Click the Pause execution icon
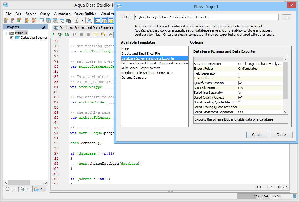Image resolution: width=300 pixels, height=202 pixels. coord(88,35)
